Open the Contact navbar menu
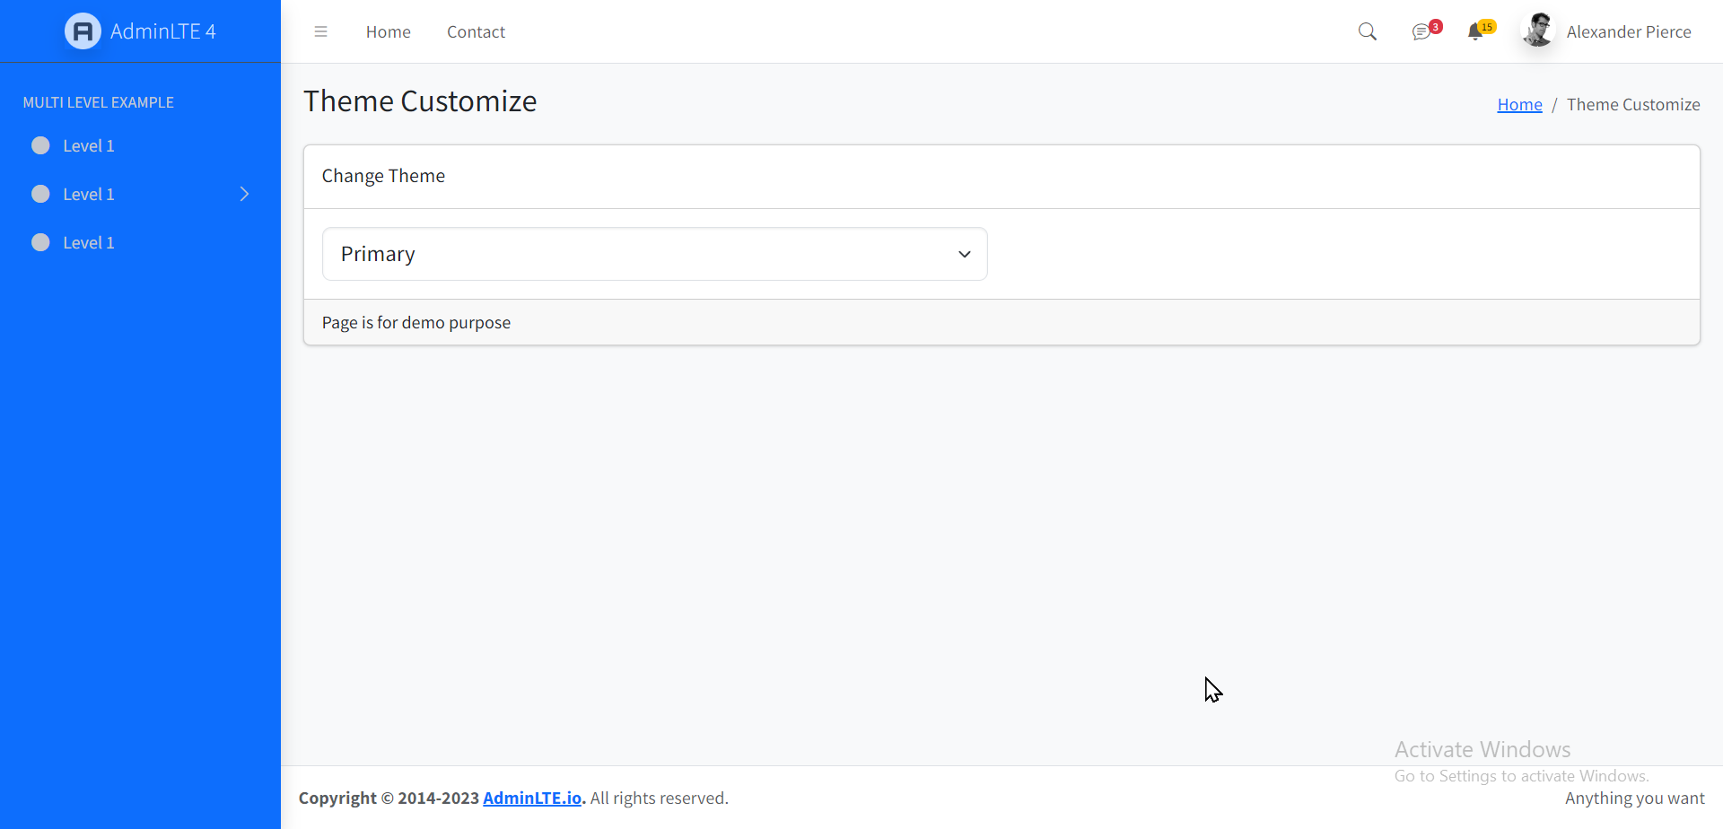 point(476,31)
